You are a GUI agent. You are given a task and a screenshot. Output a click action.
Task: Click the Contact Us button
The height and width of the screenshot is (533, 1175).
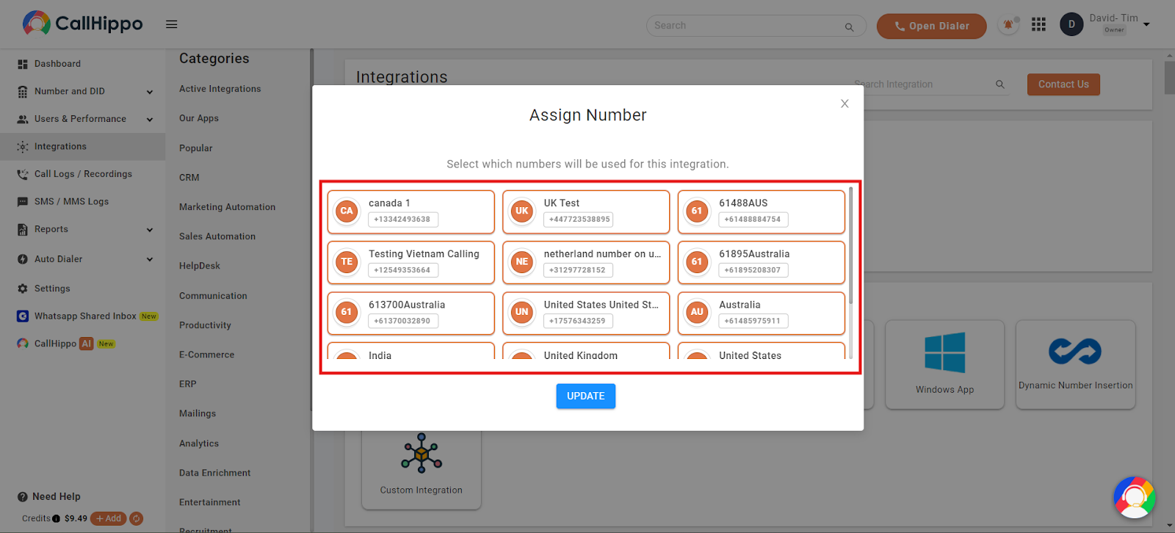[1063, 84]
